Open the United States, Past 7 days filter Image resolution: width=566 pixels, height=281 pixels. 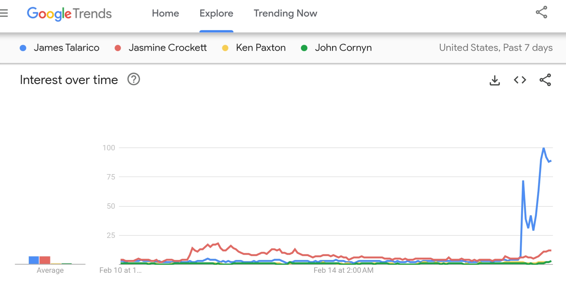pos(496,48)
